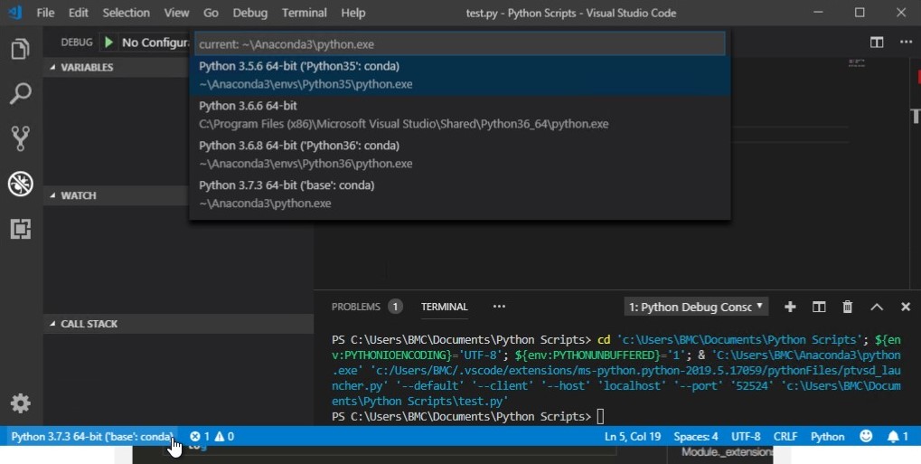Screen dimensions: 921x464
Task: Open the View menu
Action: (176, 13)
